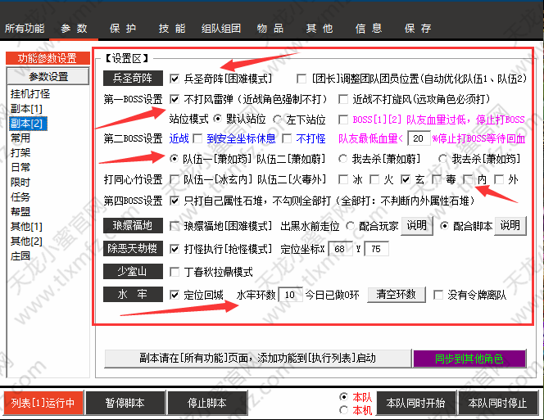
Task: Select 我去杀[萧如筠] radio button
Action: coord(442,159)
